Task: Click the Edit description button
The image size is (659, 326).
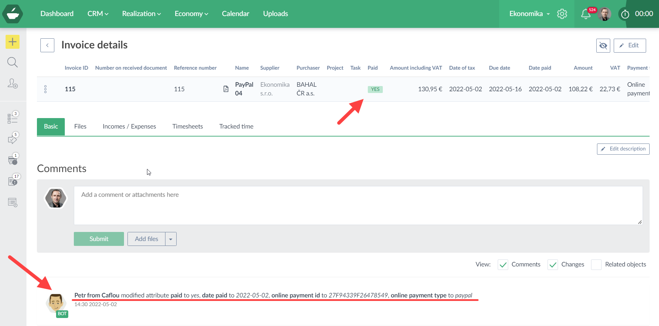Action: (x=623, y=149)
